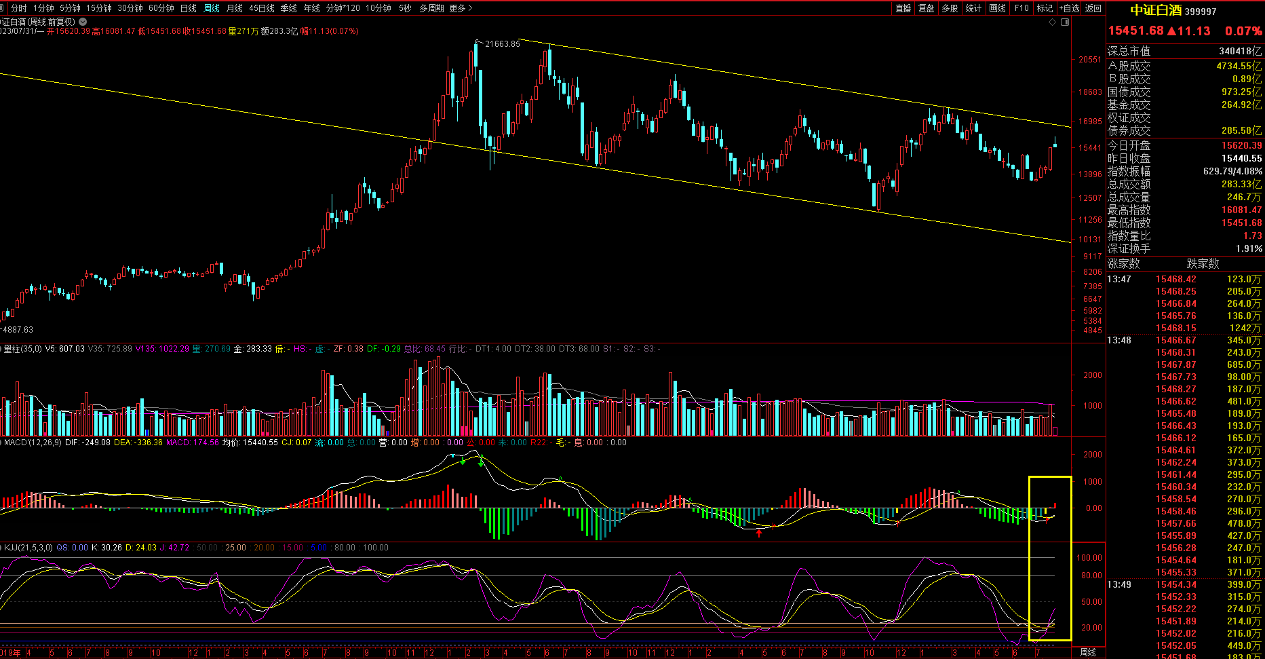Select the 30分钟 period
1265x659 pixels.
(130, 8)
